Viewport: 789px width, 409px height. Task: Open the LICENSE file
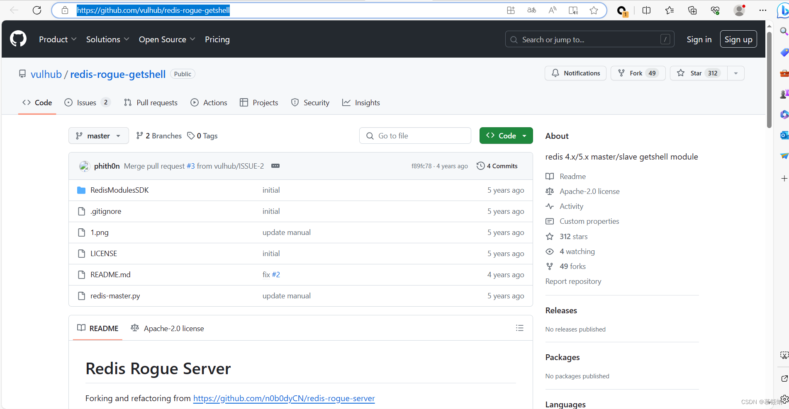click(x=104, y=254)
